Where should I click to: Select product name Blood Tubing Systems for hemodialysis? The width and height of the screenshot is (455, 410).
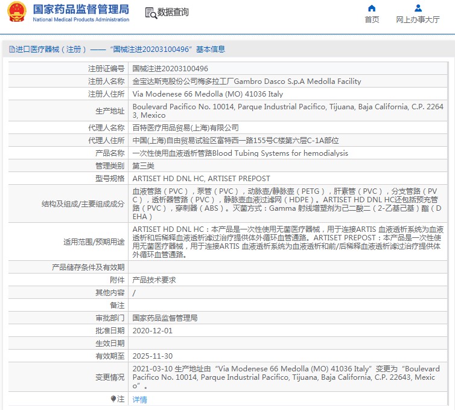tap(240, 153)
